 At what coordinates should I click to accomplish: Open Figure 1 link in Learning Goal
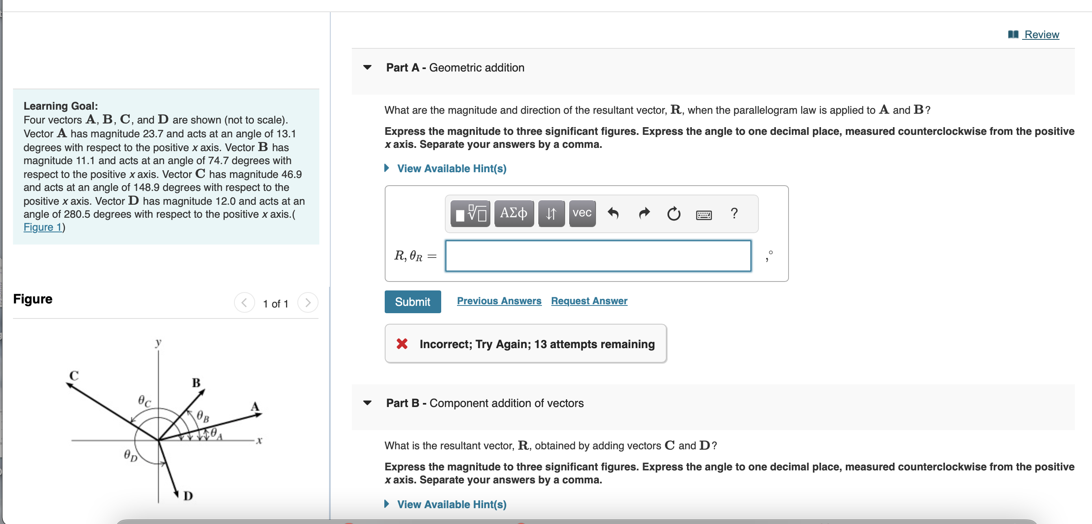pos(41,227)
